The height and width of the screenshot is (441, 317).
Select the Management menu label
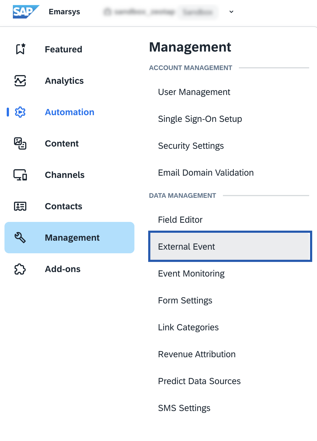pyautogui.click(x=72, y=238)
